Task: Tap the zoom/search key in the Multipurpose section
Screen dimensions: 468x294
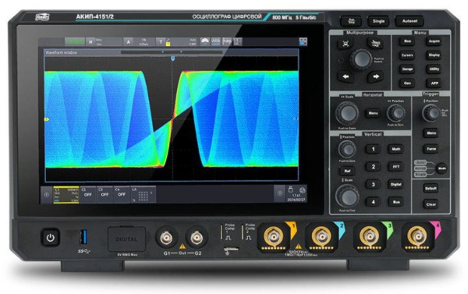Action: pyautogui.click(x=345, y=44)
